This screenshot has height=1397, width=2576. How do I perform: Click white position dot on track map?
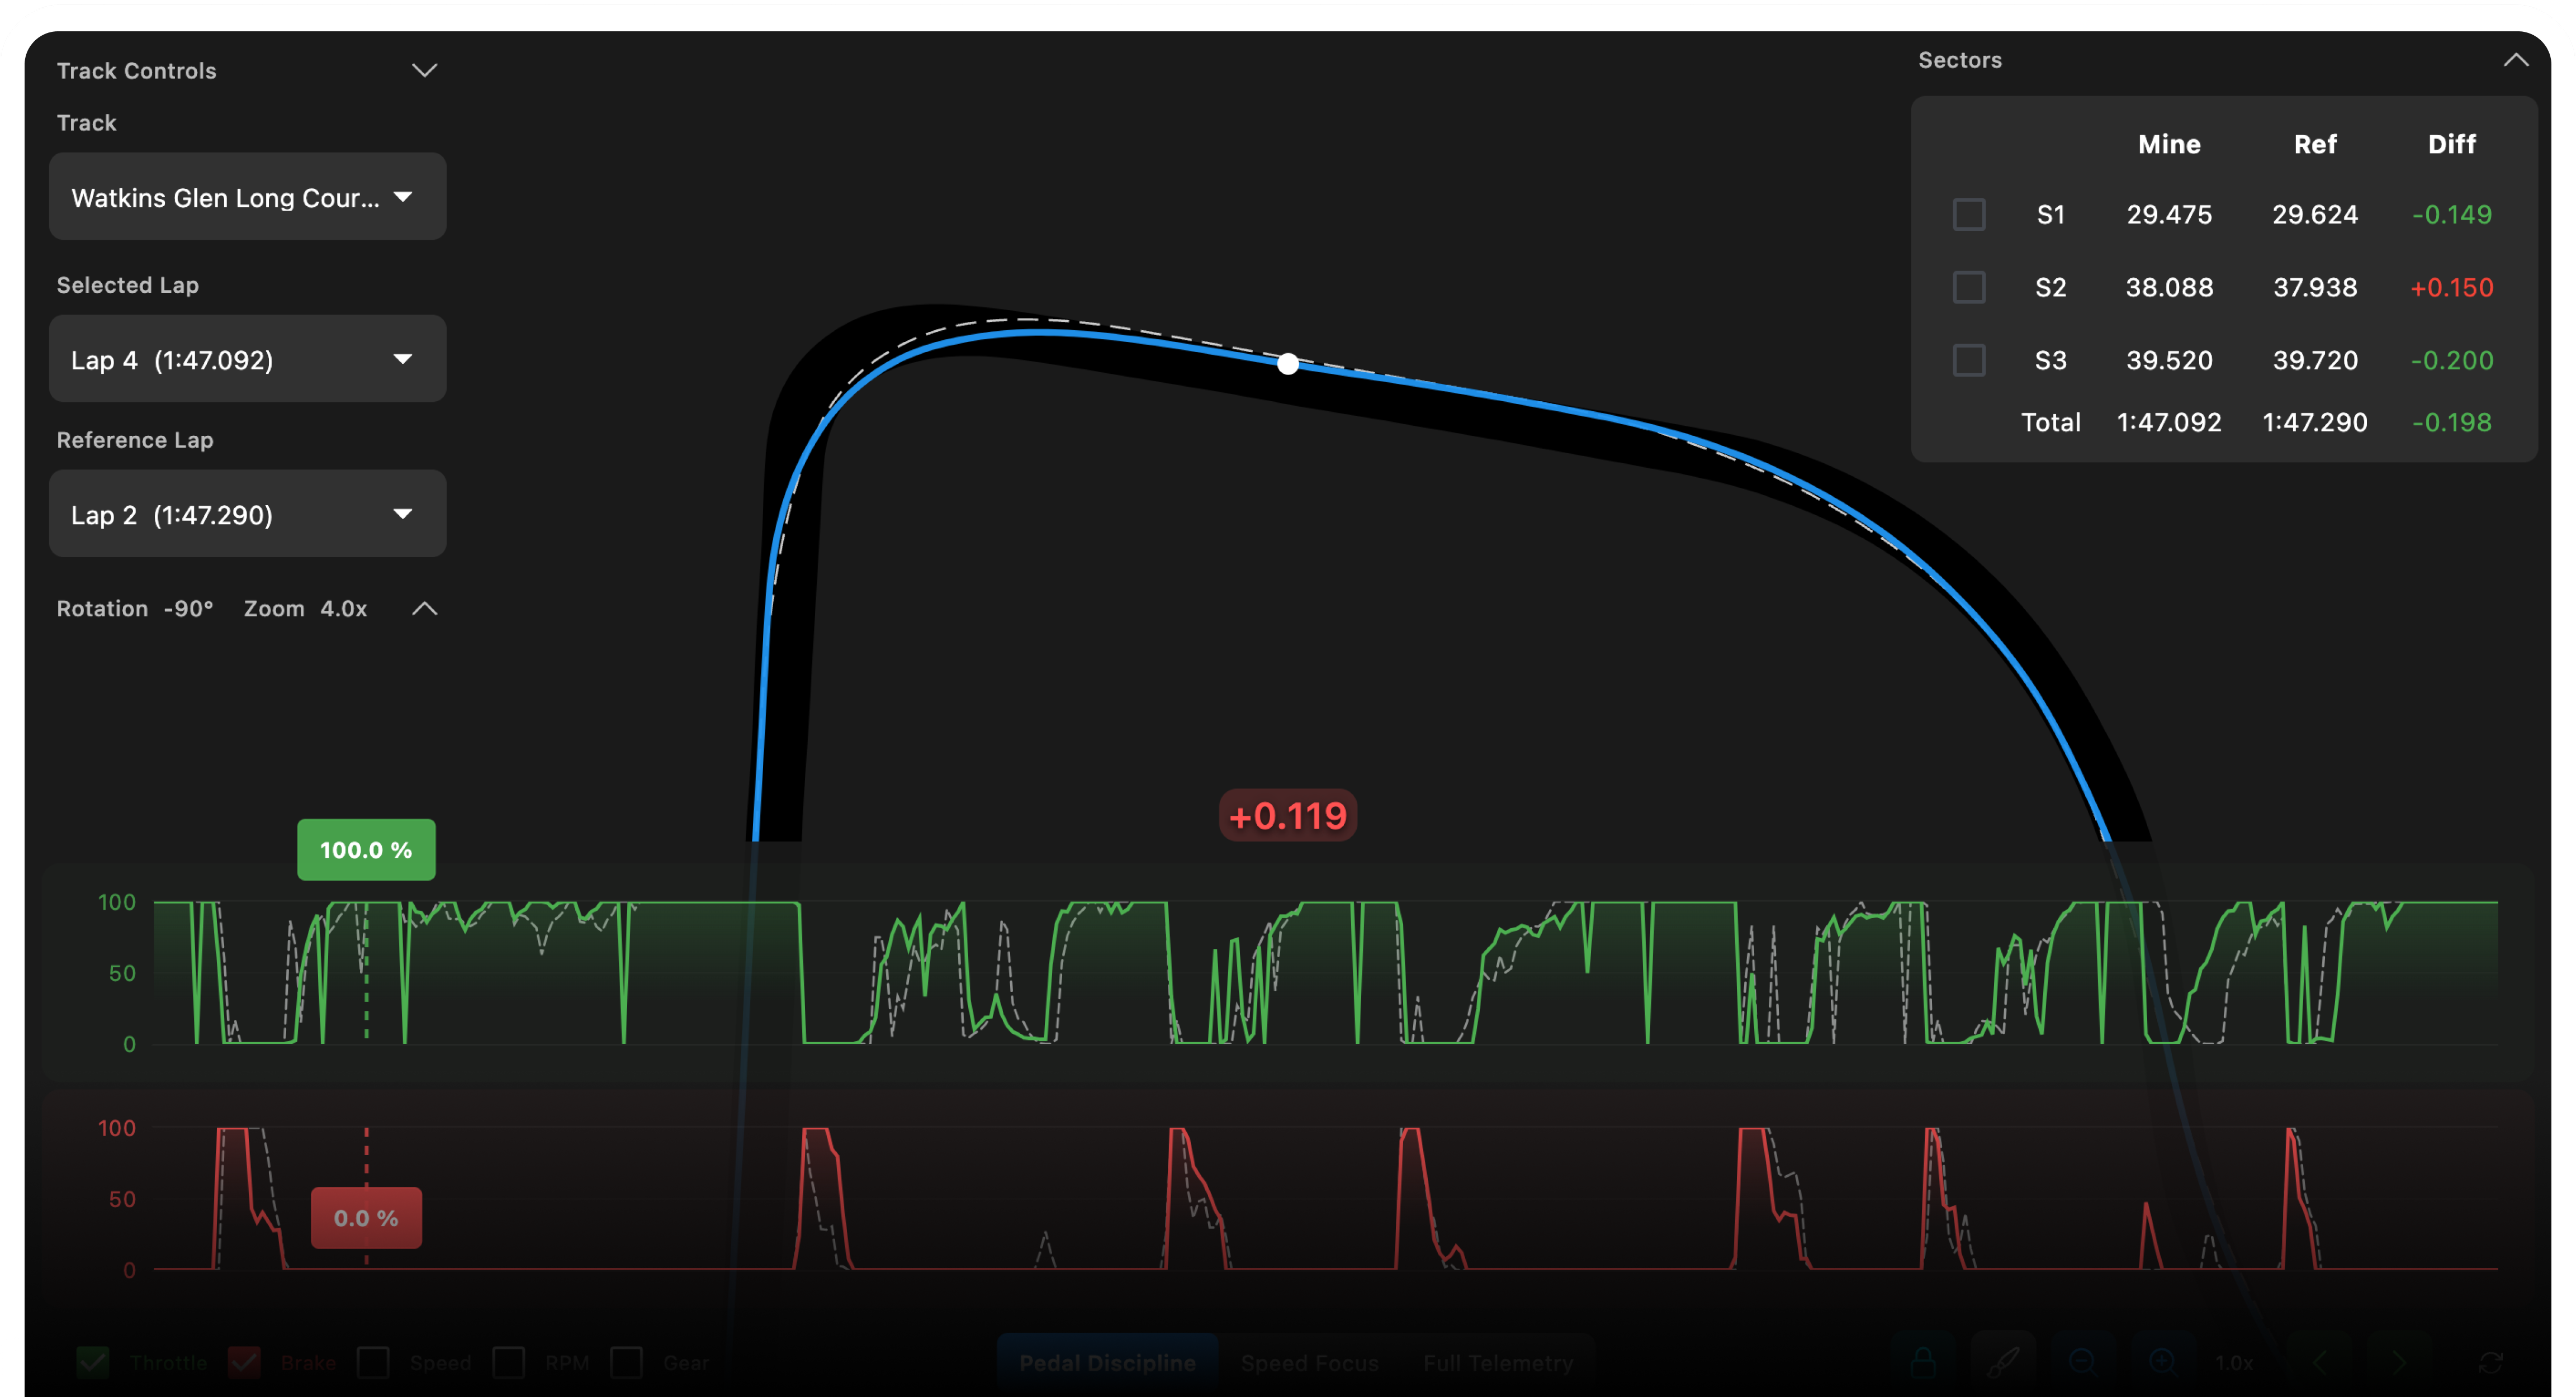point(1288,364)
